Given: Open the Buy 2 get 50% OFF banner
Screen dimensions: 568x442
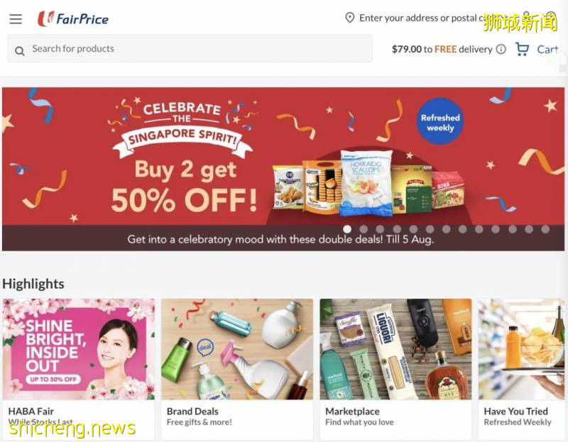Looking at the screenshot, I should point(283,169).
